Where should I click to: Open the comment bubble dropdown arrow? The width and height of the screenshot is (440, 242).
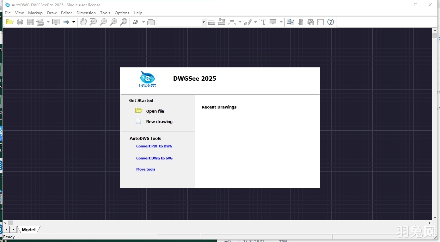(281, 22)
